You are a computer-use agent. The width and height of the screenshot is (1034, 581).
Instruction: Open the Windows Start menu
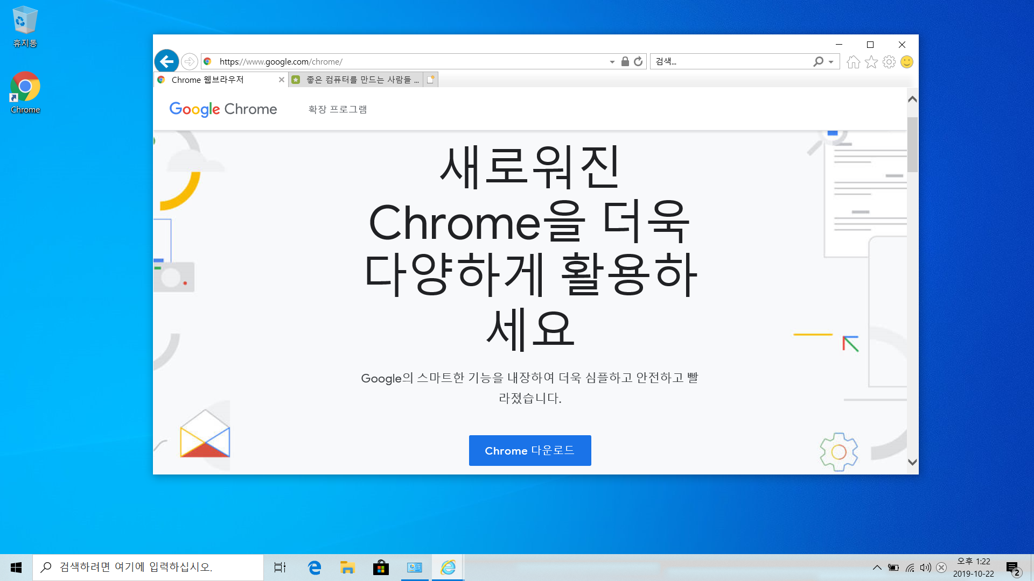16,568
